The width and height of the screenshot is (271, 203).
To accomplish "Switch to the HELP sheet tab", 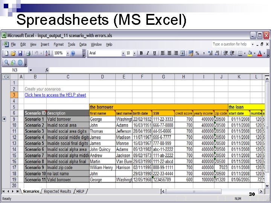I will coord(81,191).
